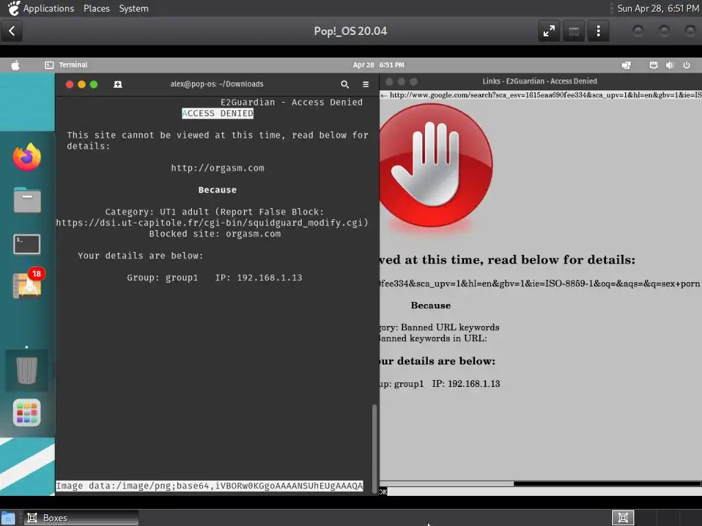Viewport: 702px width, 526px height.
Task: Open the guest power menu icon
Action: point(686,65)
